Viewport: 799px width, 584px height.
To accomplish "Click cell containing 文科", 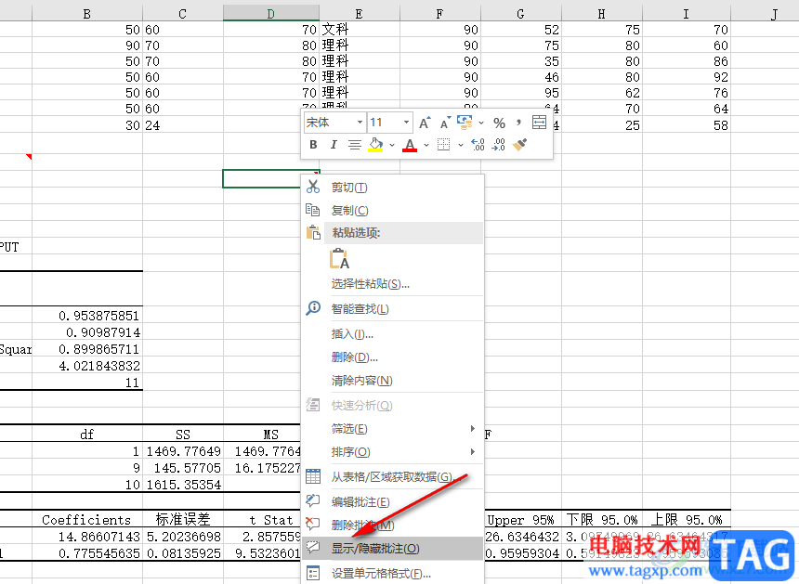I will tap(360, 30).
